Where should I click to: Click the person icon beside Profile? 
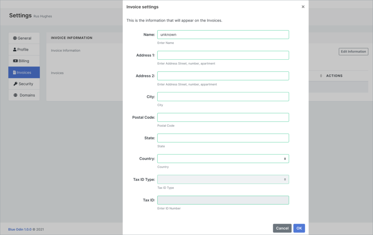(x=15, y=49)
